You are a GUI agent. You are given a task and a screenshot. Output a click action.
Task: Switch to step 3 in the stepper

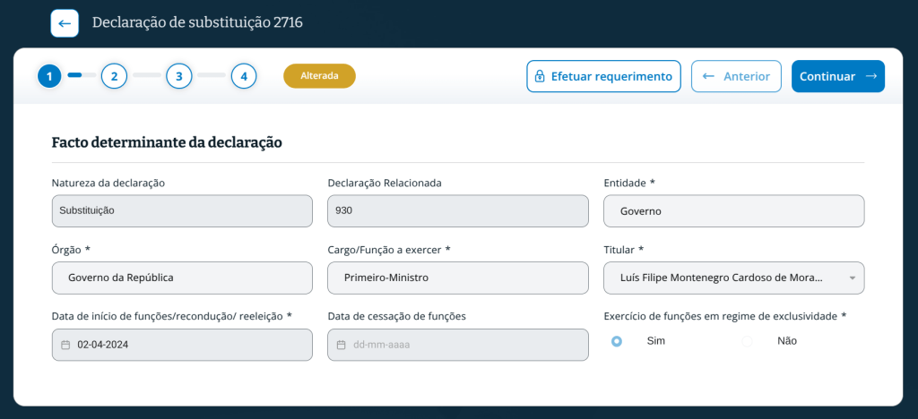[178, 76]
